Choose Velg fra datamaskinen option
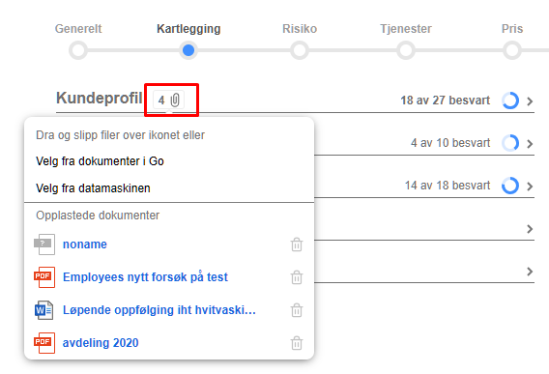549x374 pixels. tap(93, 188)
